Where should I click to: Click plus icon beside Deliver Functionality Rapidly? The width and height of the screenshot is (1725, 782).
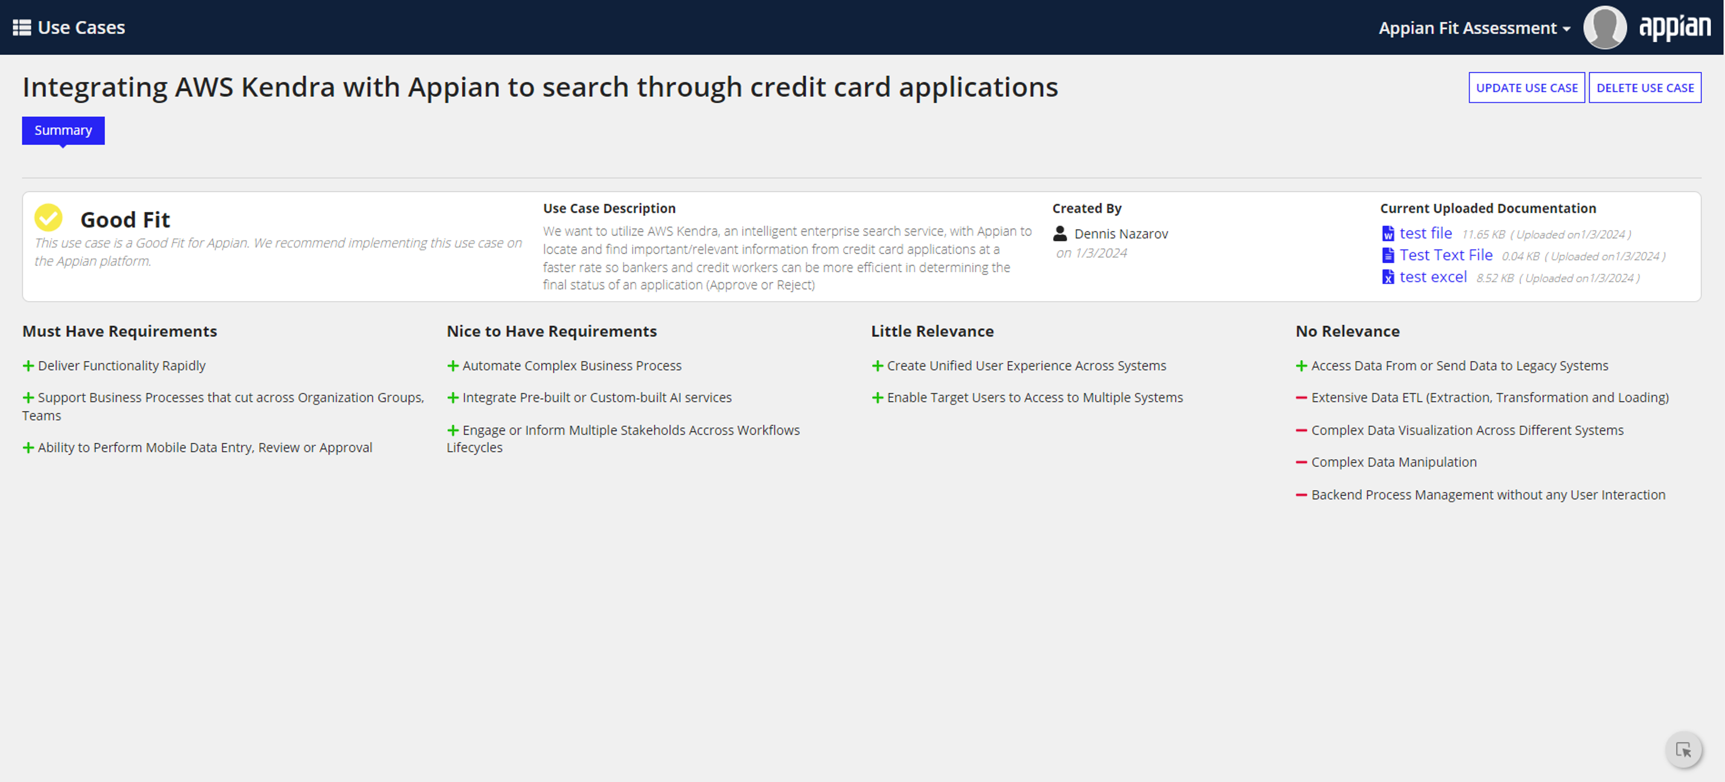coord(28,366)
